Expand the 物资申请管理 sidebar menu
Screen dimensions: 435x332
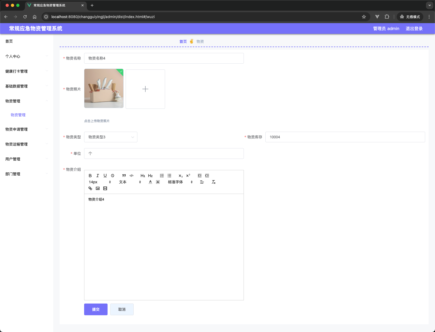(x=27, y=129)
